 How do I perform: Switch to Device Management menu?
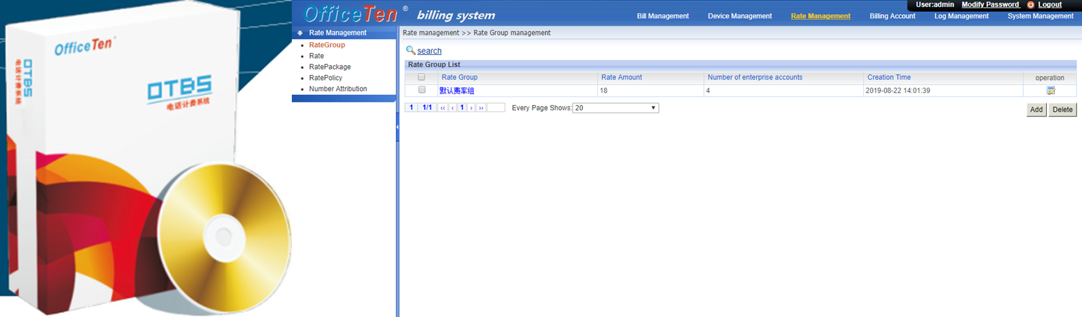(x=739, y=16)
